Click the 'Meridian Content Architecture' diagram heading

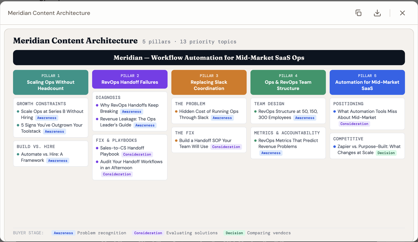point(75,41)
